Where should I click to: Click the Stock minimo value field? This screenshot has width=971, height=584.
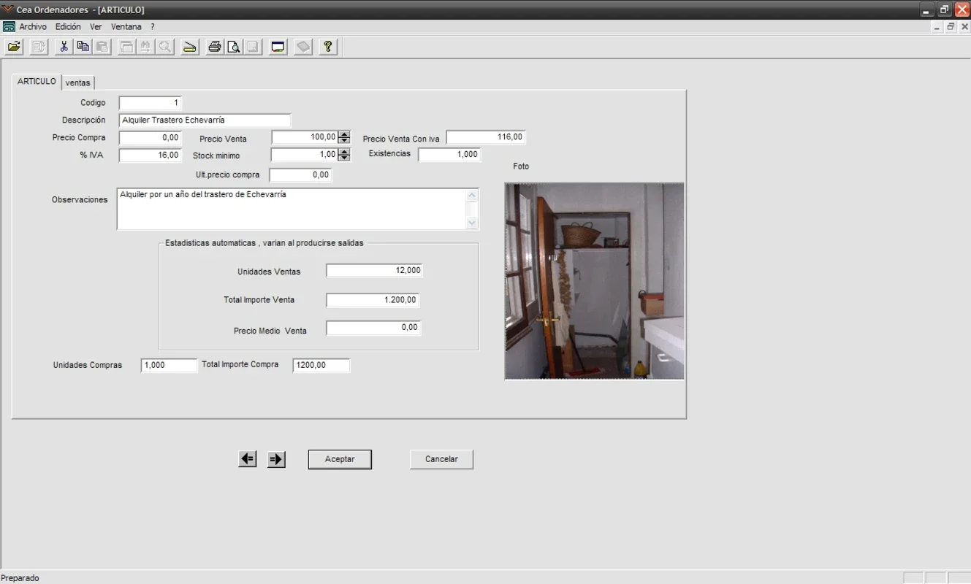click(x=304, y=155)
